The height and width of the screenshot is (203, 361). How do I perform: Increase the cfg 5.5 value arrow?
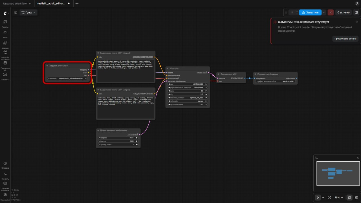pos(206,94)
